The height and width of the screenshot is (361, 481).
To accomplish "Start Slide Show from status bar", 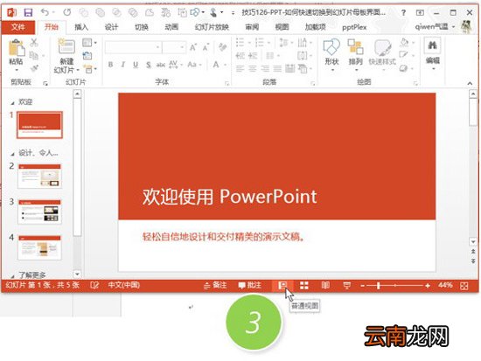I will (346, 286).
